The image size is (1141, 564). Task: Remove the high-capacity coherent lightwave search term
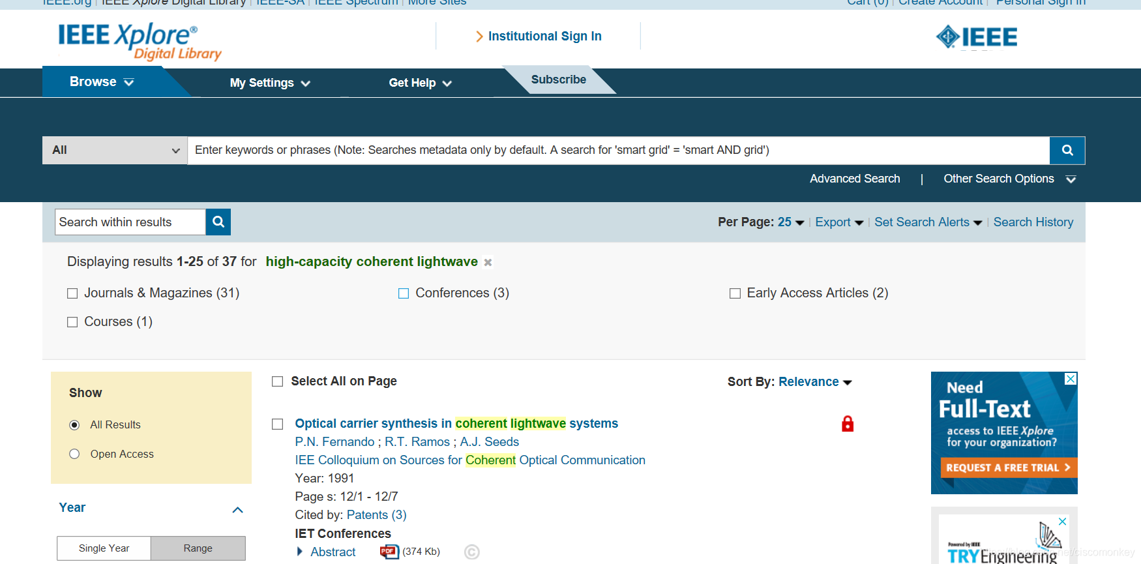tap(488, 262)
